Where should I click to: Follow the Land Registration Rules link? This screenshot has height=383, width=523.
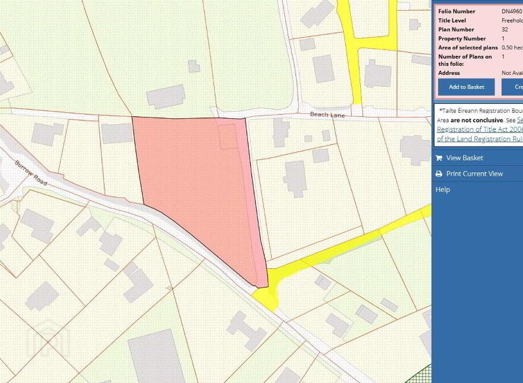480,139
